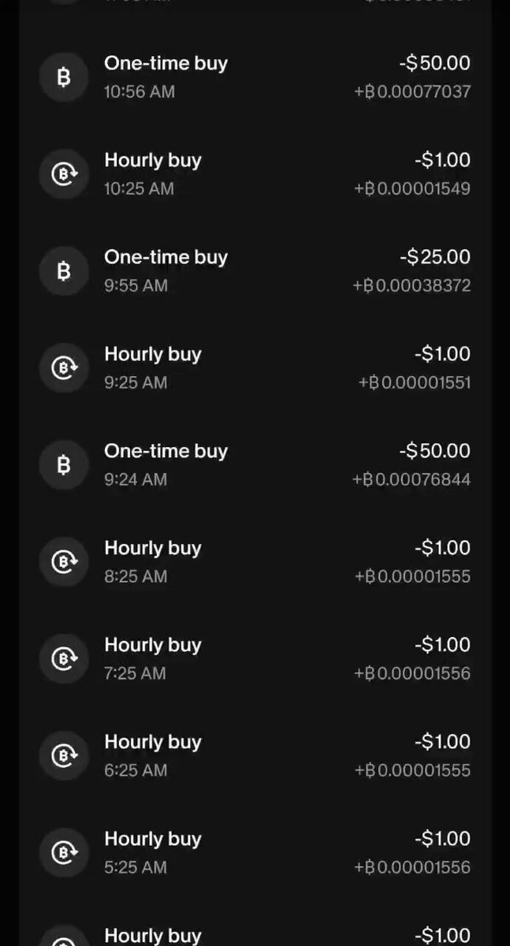Tap recurring Bitcoin icon for 7:25 AM buy
Screen dimensions: 510x946
pos(64,659)
